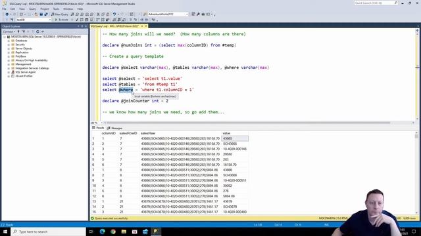
Task: Click the server node icon in Object Explorer
Action: point(9,37)
